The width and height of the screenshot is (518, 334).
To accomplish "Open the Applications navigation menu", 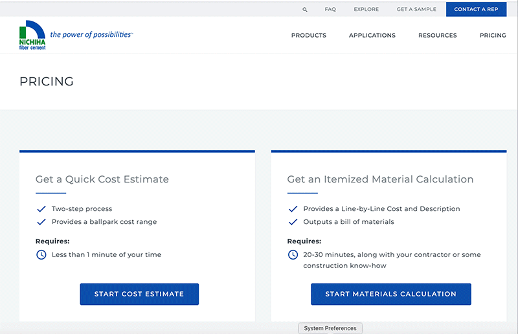I will point(372,36).
